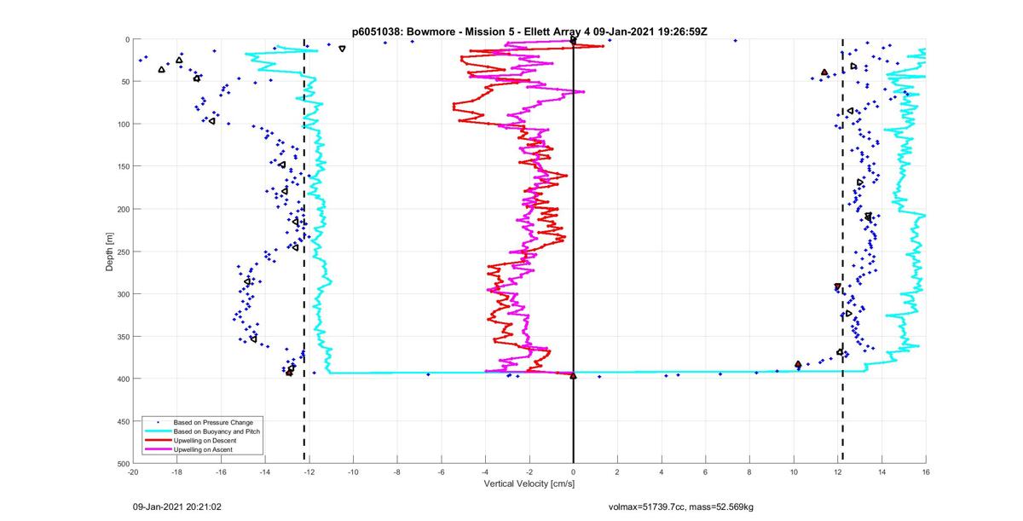
Task: Click the depth axis tick label '400'
Action: (122, 379)
